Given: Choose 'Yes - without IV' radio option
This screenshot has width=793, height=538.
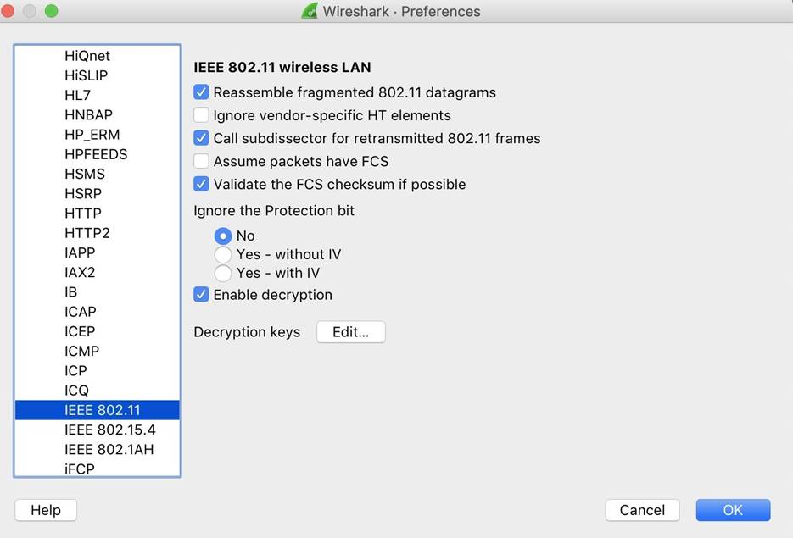Looking at the screenshot, I should 223,254.
